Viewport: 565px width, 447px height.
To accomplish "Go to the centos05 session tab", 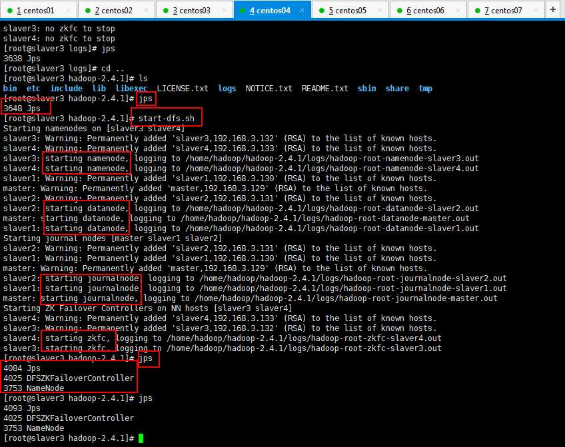I will [x=350, y=11].
